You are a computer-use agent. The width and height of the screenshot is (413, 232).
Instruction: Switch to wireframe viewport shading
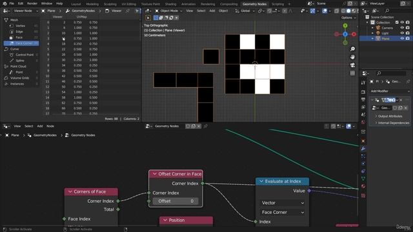point(343,11)
